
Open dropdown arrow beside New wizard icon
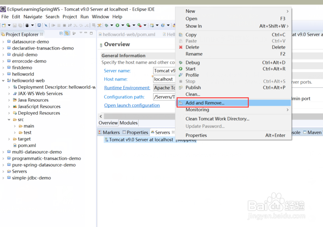click(9, 25)
